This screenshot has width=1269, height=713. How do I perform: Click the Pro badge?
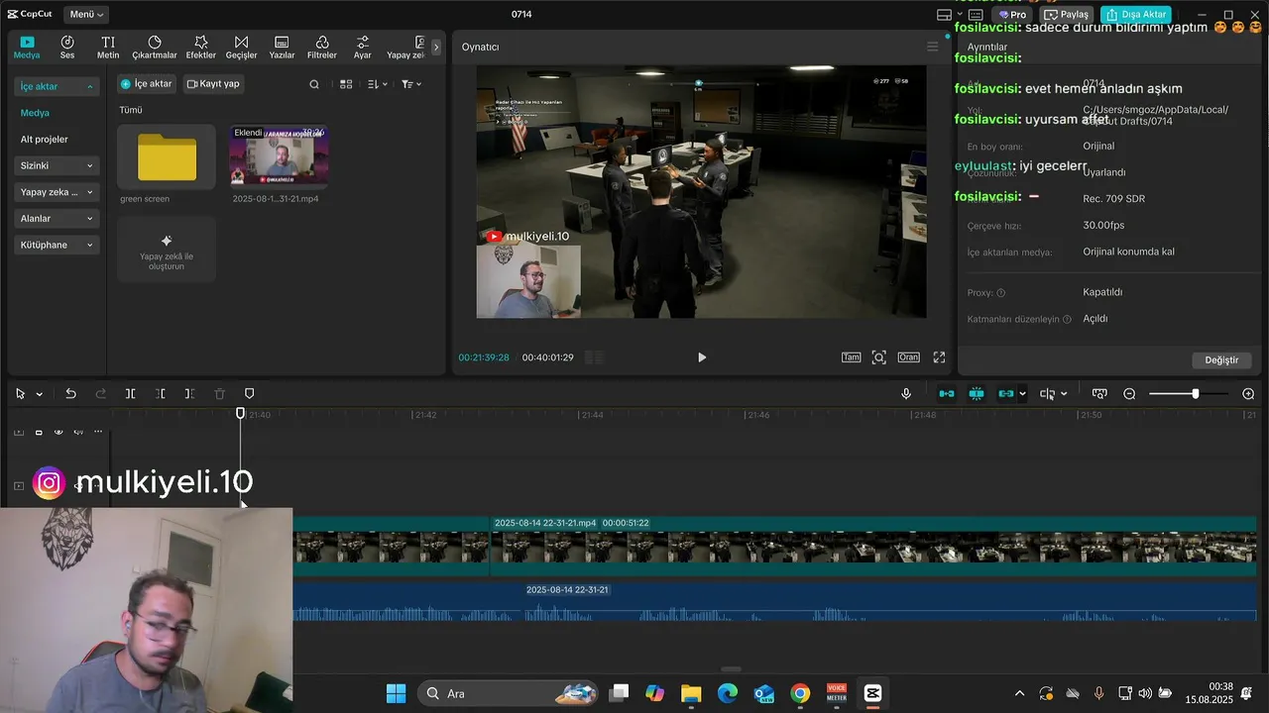click(1013, 15)
